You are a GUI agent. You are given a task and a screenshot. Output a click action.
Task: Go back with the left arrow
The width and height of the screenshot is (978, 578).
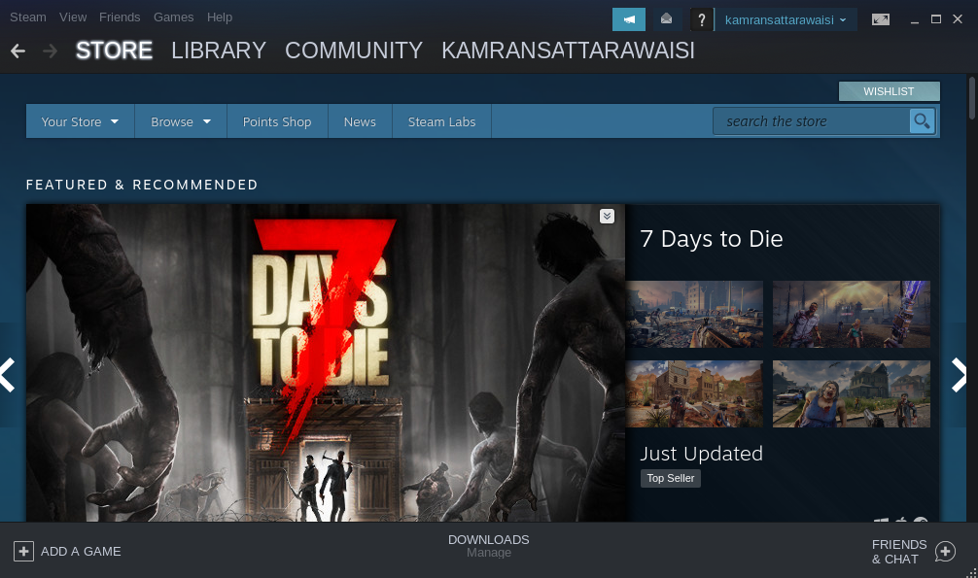click(x=18, y=51)
